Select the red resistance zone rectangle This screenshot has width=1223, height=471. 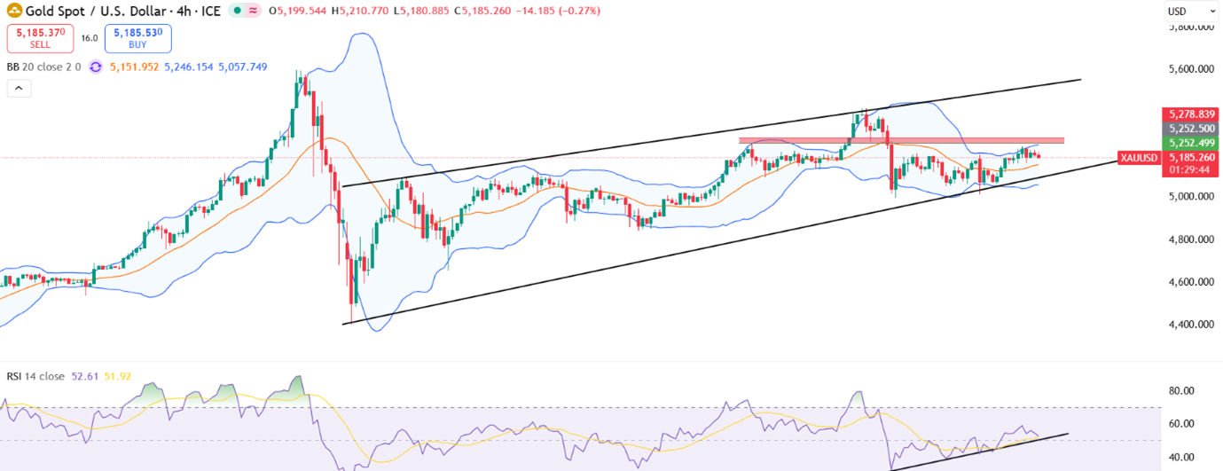tap(901, 140)
